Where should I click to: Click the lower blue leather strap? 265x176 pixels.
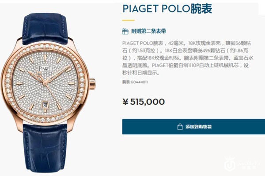[45, 148]
